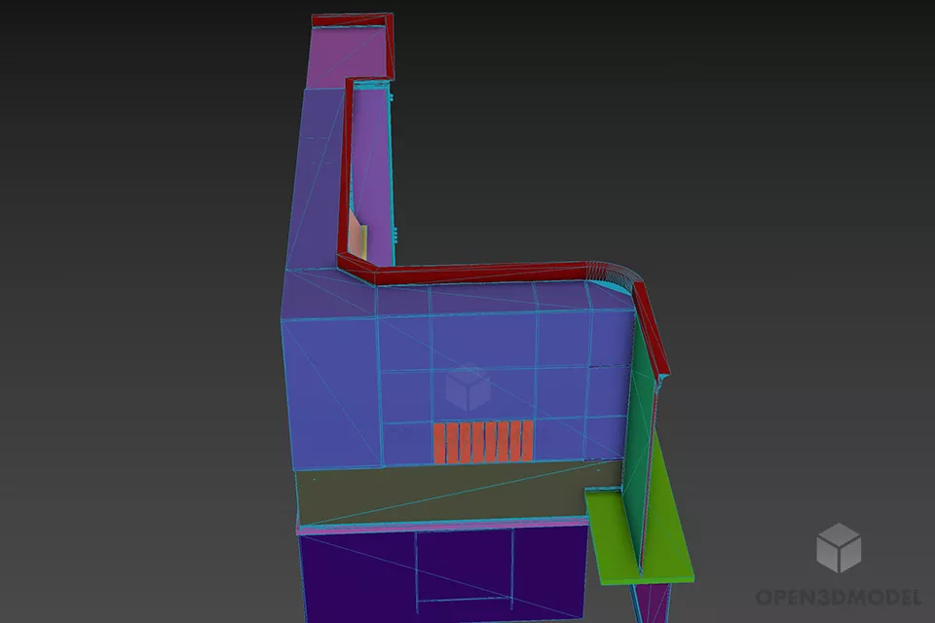935x623 pixels.
Task: Click the faint cube watermark on the blue wall
Action: click(467, 386)
